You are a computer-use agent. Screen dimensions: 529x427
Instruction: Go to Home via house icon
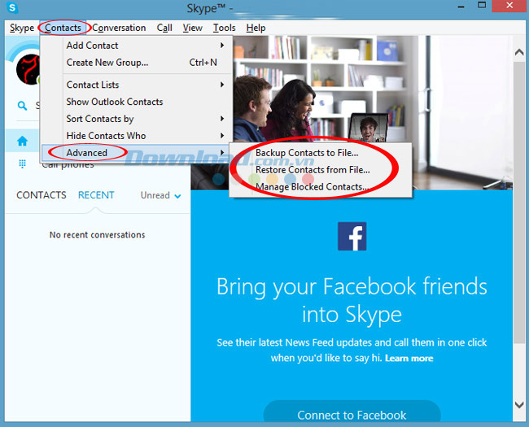22,141
